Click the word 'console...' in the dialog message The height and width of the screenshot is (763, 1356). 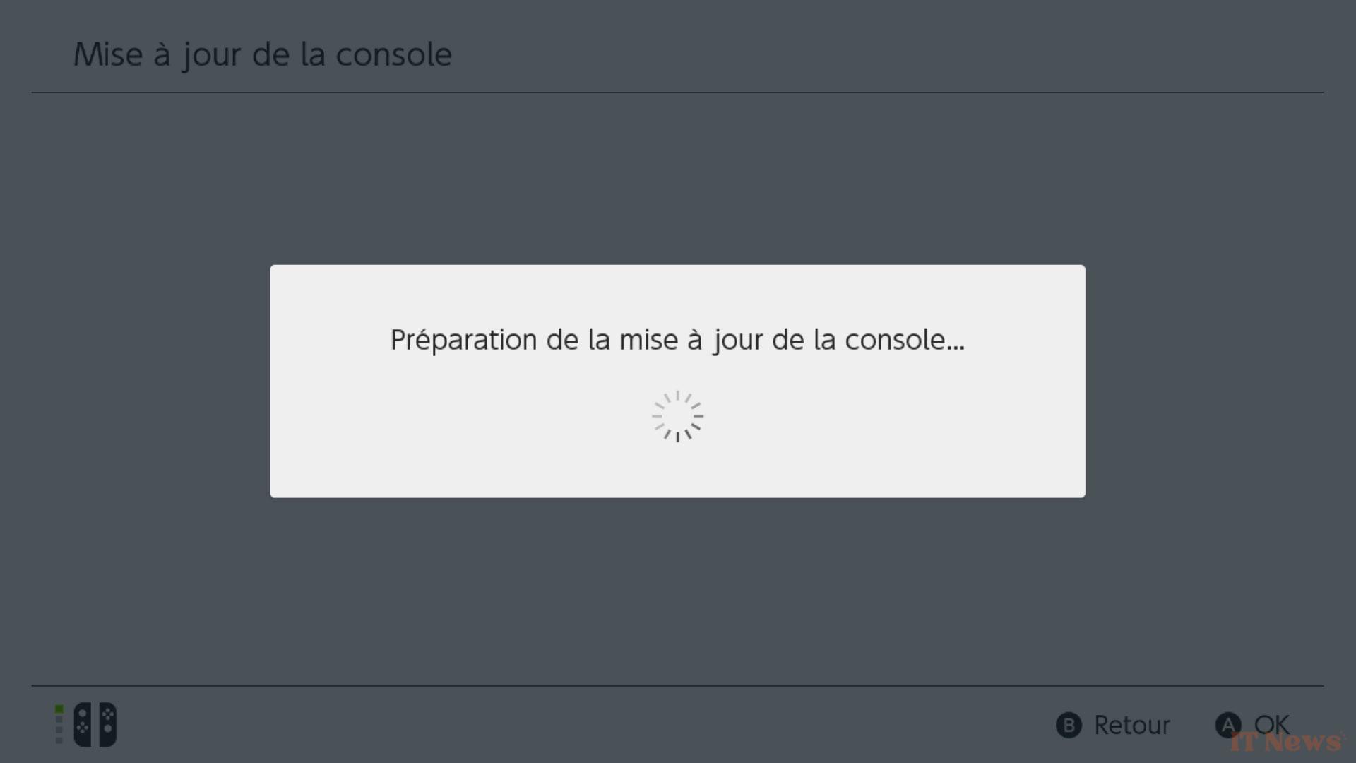point(905,341)
